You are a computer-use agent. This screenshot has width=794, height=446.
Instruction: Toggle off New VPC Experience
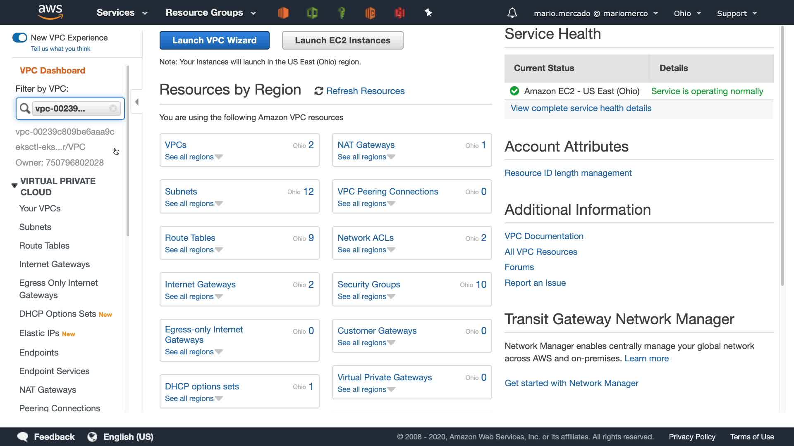(x=20, y=38)
